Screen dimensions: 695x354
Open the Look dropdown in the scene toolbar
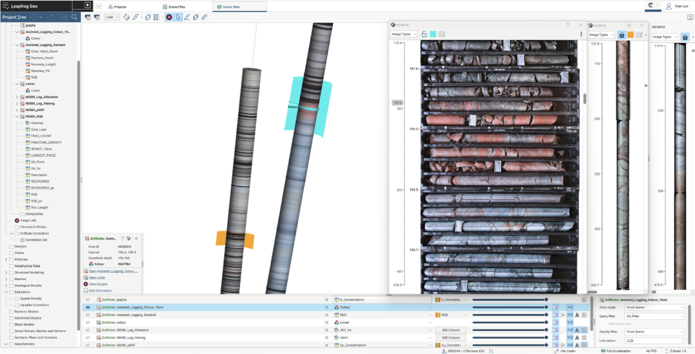pyautogui.click(x=112, y=17)
